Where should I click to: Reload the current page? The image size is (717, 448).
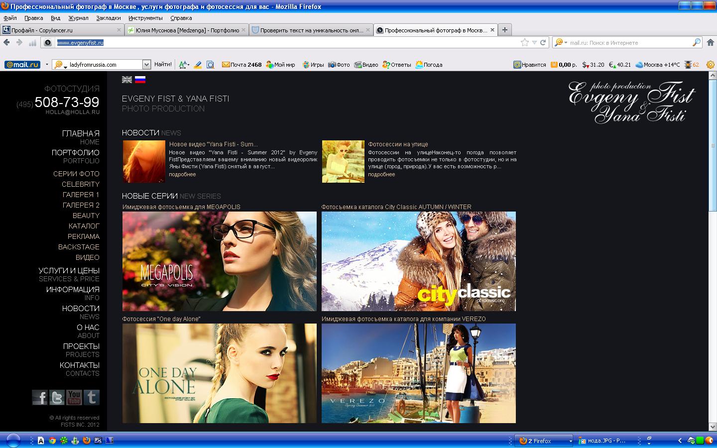(543, 42)
